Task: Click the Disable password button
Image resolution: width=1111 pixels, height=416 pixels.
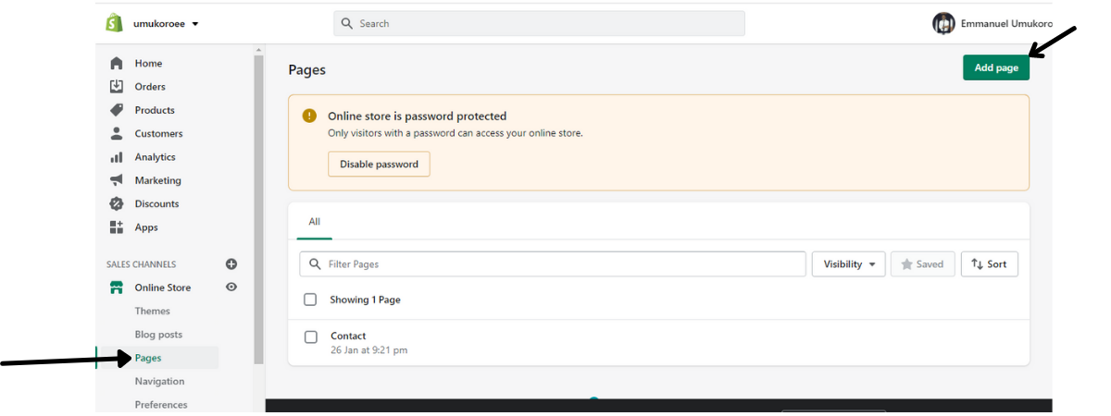Action: (379, 165)
